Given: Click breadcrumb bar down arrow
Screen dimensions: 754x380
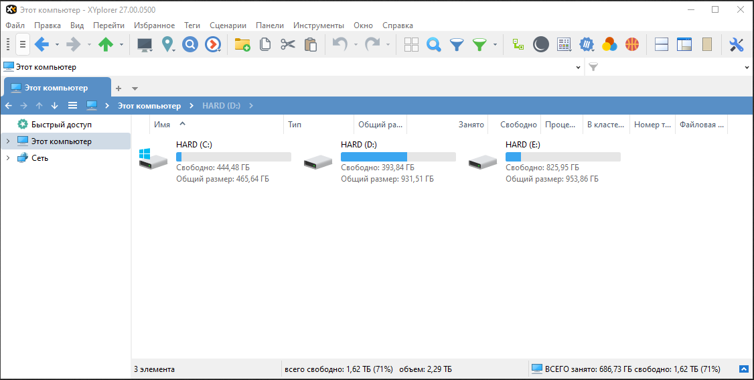Looking at the screenshot, I should pos(54,106).
